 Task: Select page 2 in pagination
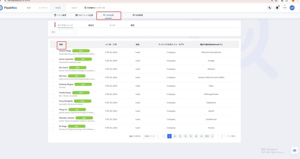click(x=175, y=136)
